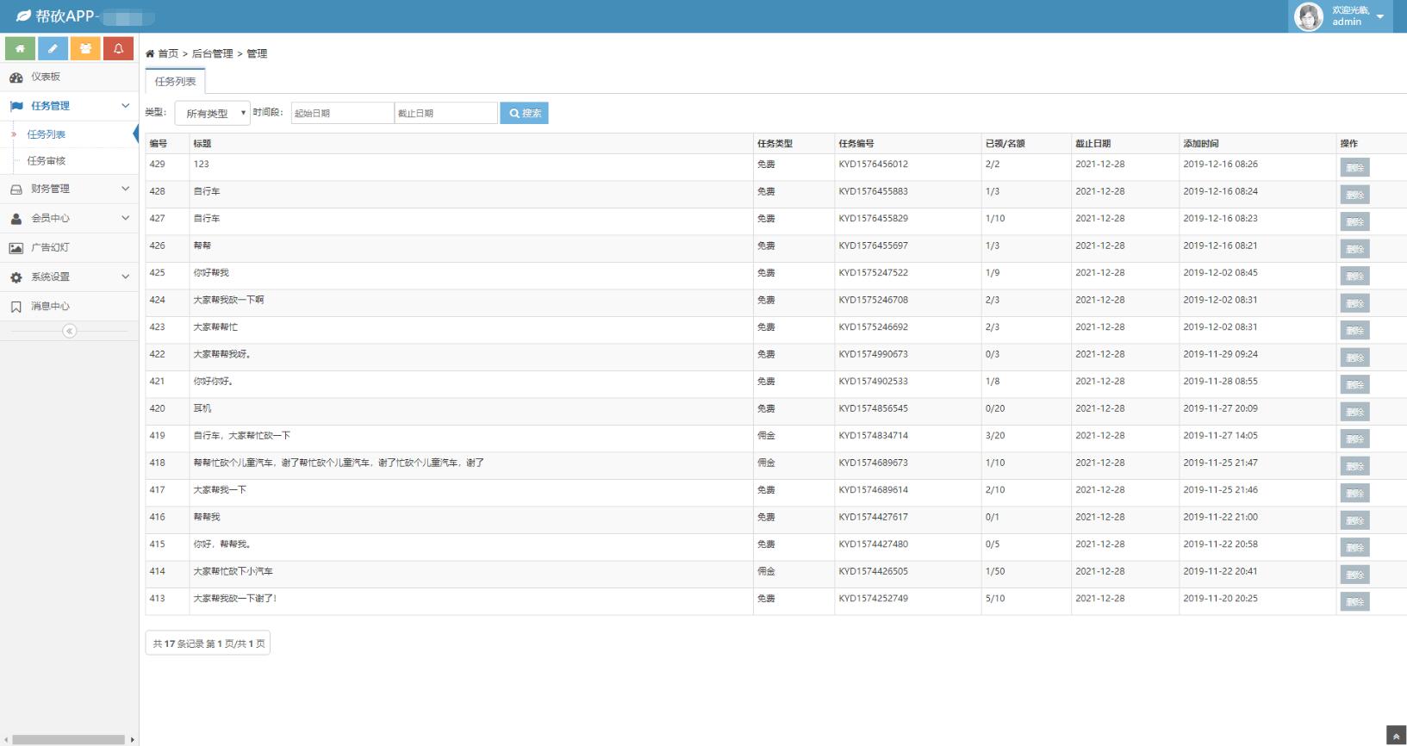Click the 添加时间 column header
The height and width of the screenshot is (746, 1407).
[x=1200, y=143]
